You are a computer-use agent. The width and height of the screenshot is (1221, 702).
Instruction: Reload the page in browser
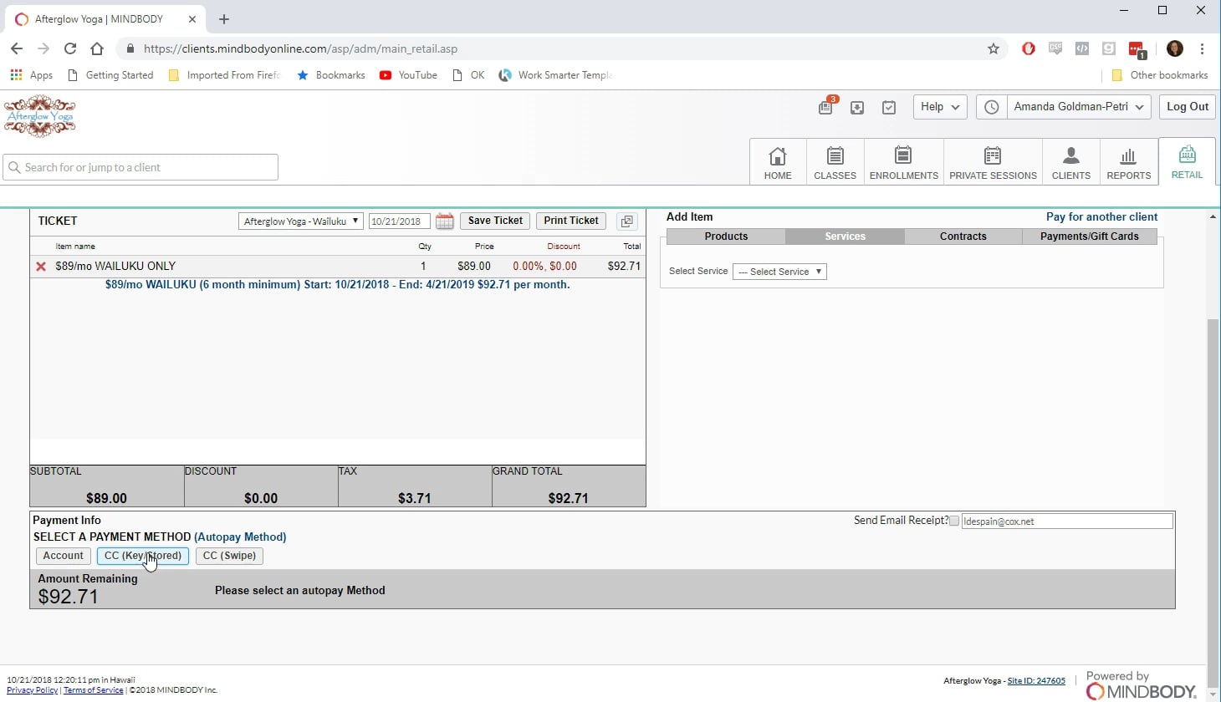click(70, 48)
